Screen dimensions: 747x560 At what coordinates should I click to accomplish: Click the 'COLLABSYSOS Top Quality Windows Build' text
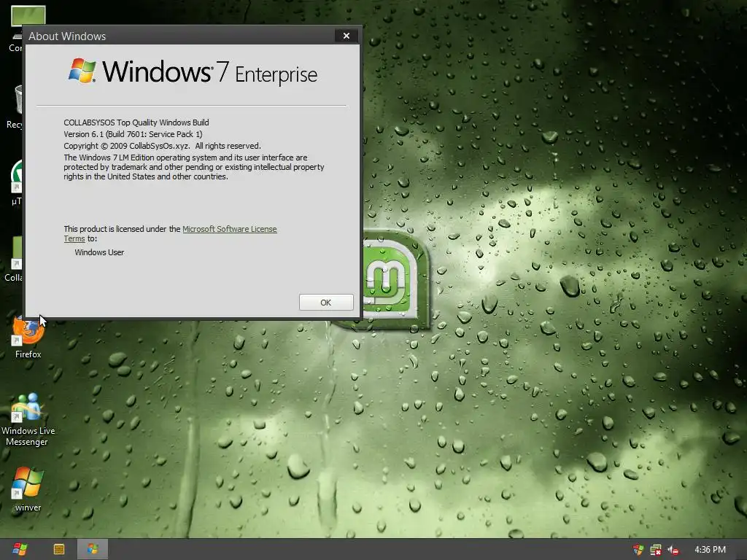136,122
